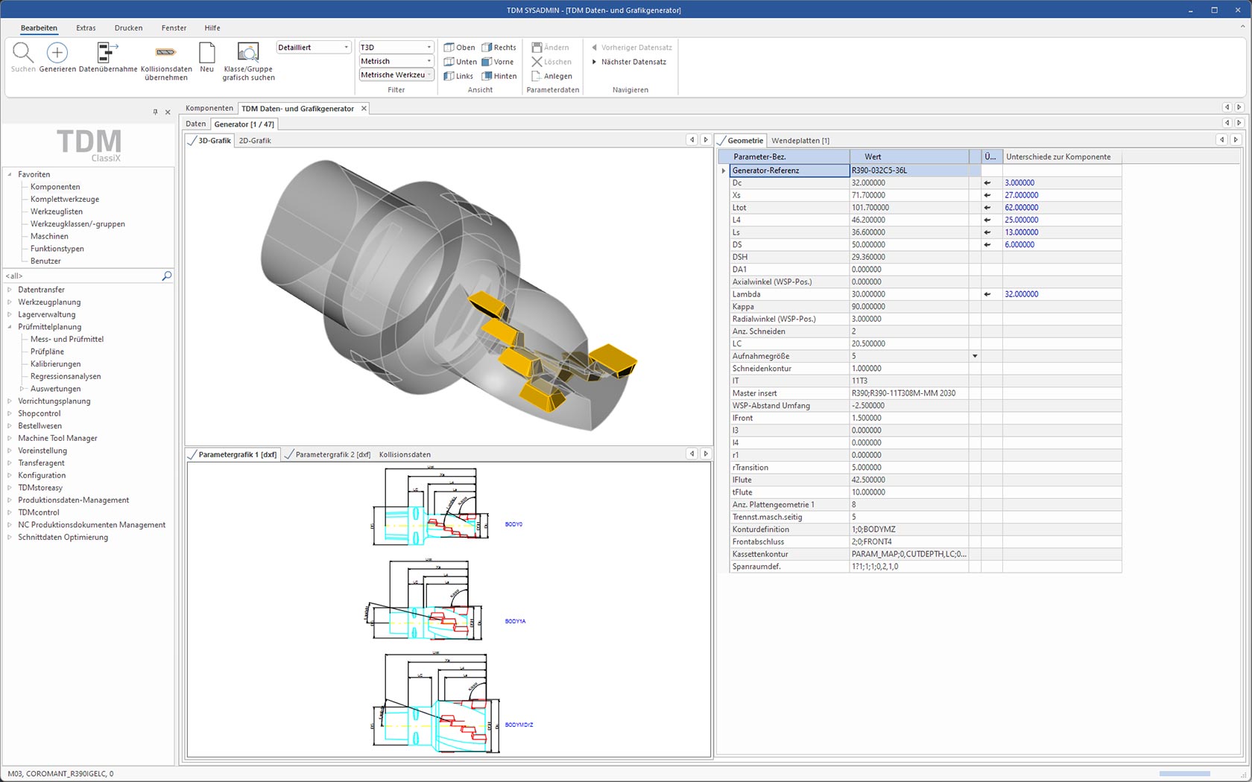Click Anlegen parameter data button
1252x782 pixels.
pos(551,76)
